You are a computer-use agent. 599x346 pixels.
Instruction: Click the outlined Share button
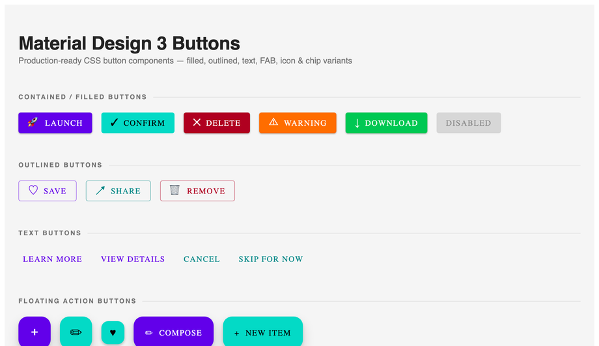[x=118, y=191]
